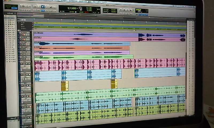
Task: Open the ヘルプ menu
Action: [x=104, y=2]
